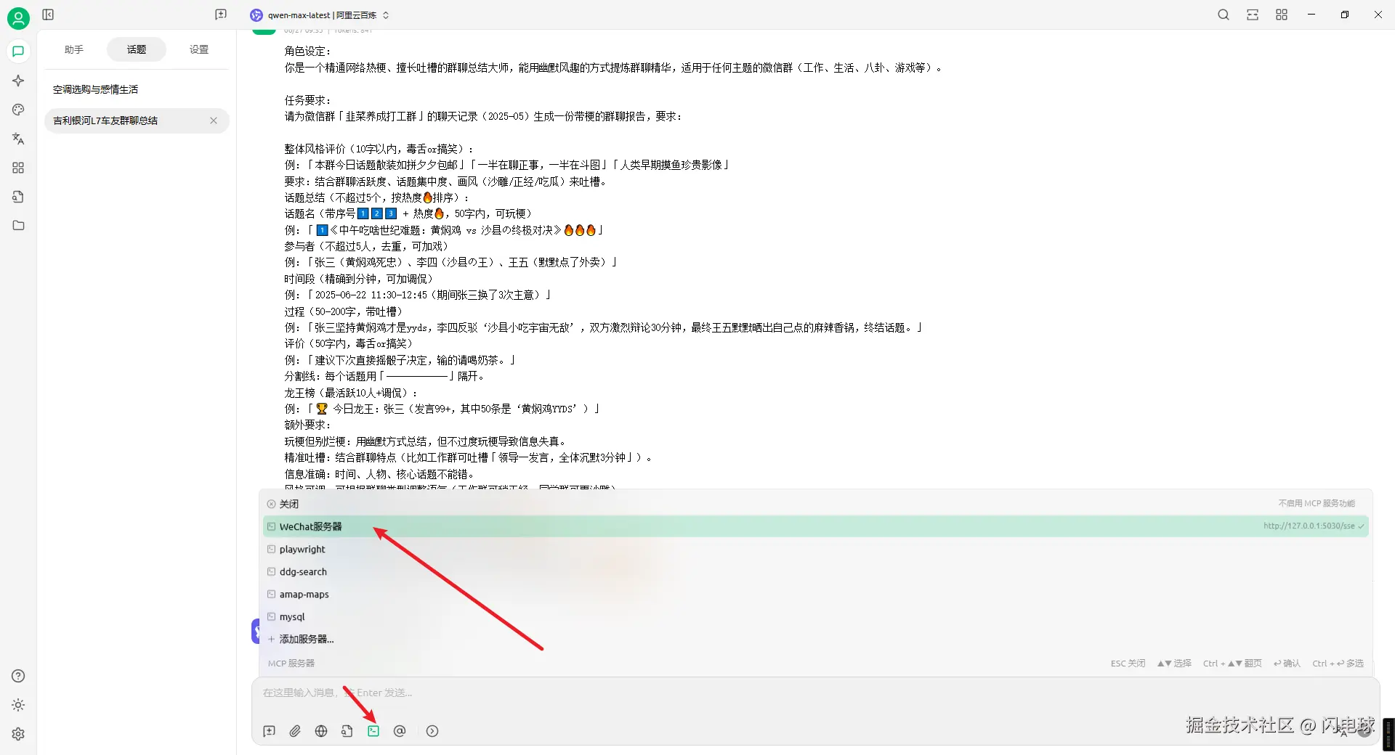Open the knowledge files icon in sidebar
Image resolution: width=1395 pixels, height=755 pixels.
18,197
